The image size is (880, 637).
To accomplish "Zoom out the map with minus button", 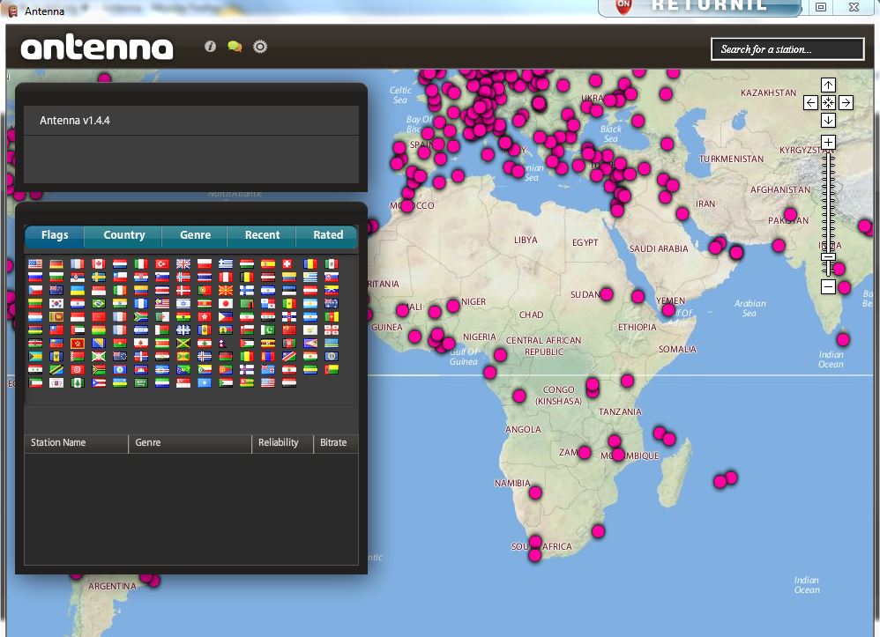I will click(828, 286).
